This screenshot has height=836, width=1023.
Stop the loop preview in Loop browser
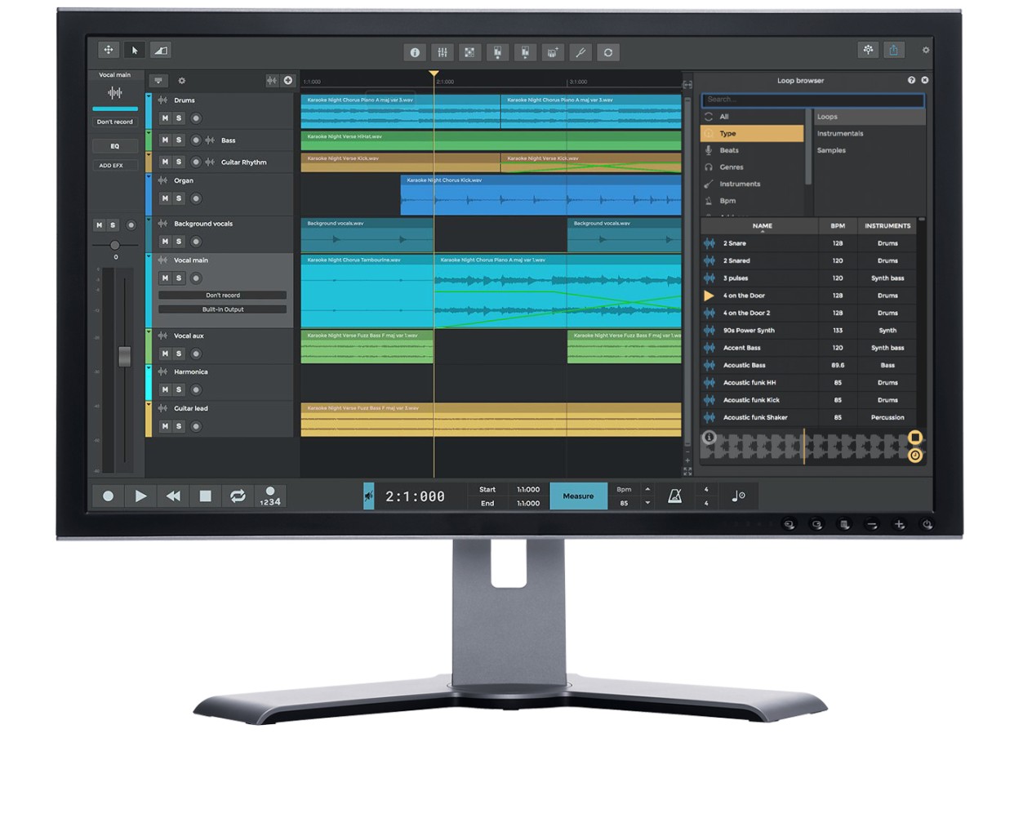[x=915, y=438]
